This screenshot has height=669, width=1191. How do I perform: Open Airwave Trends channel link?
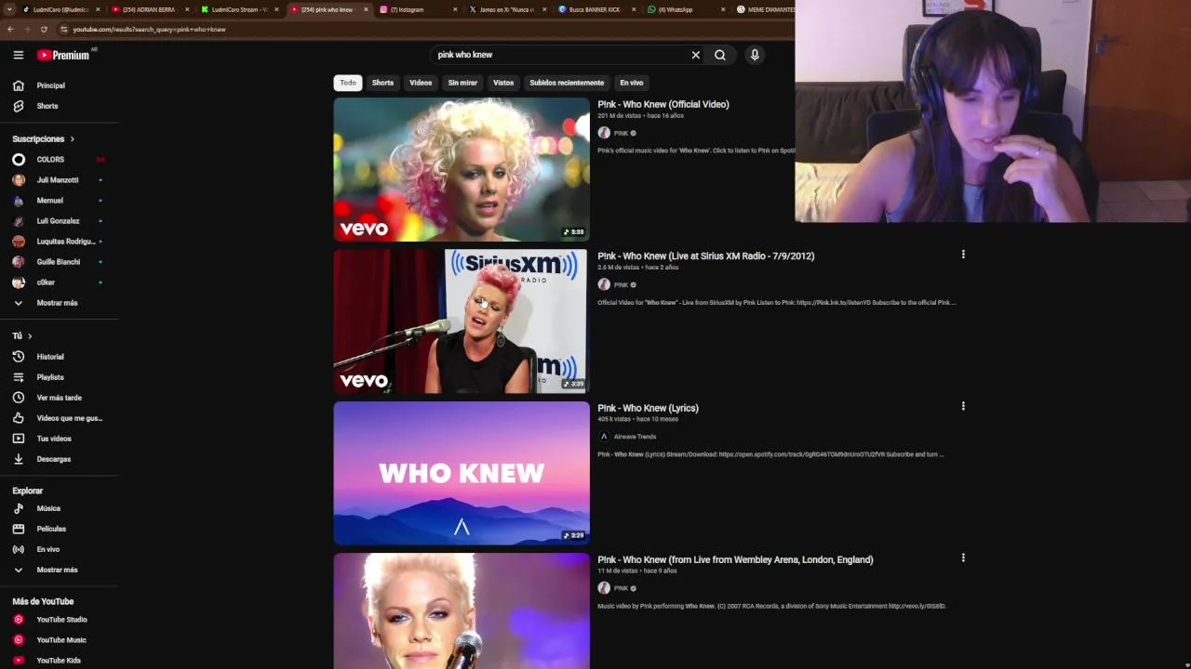tap(635, 437)
